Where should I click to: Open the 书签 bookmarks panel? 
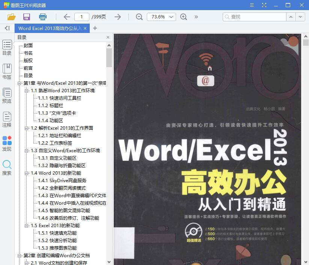point(7,72)
